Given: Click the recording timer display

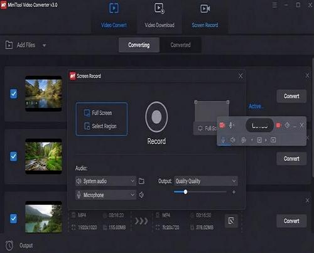Looking at the screenshot, I should coord(259,126).
